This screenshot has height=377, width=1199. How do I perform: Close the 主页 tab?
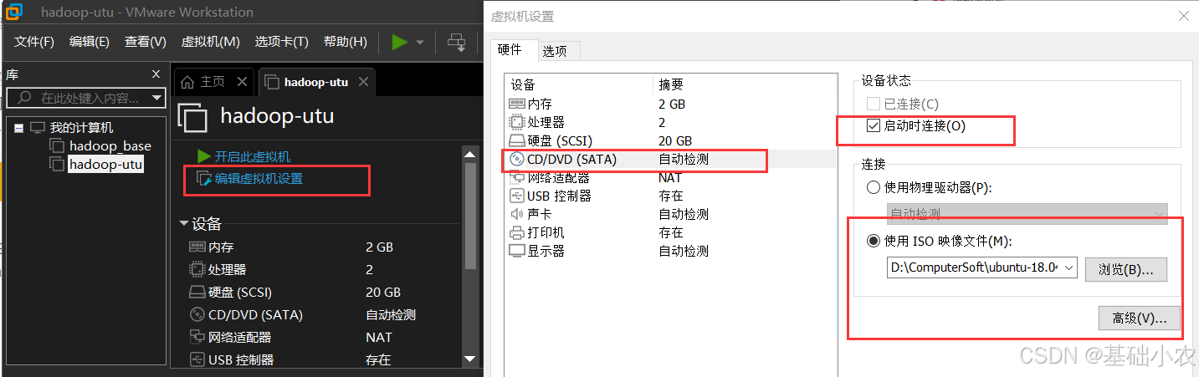(x=242, y=82)
